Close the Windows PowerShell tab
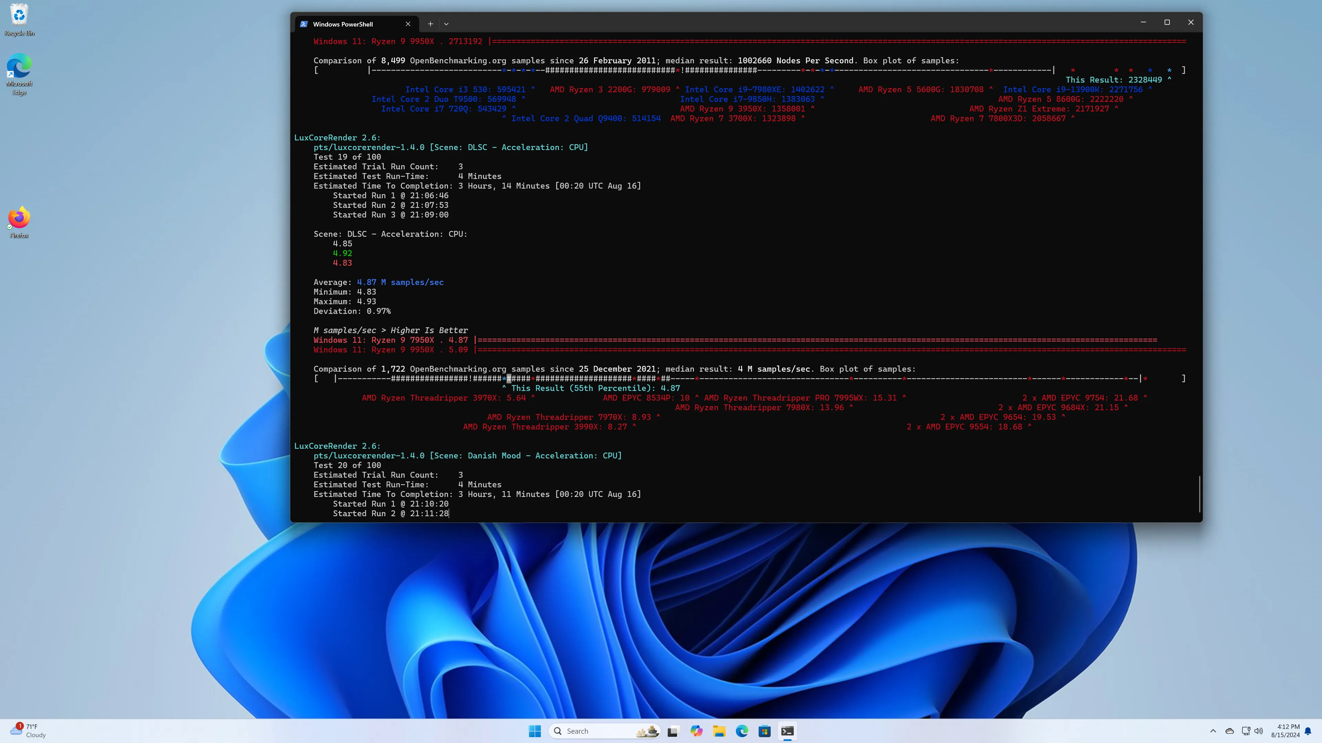Screen dimensions: 1322x743 coord(408,24)
